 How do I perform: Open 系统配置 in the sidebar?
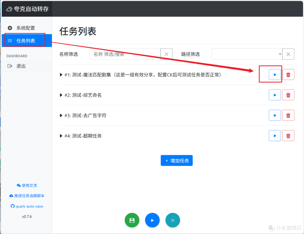[x=27, y=28]
